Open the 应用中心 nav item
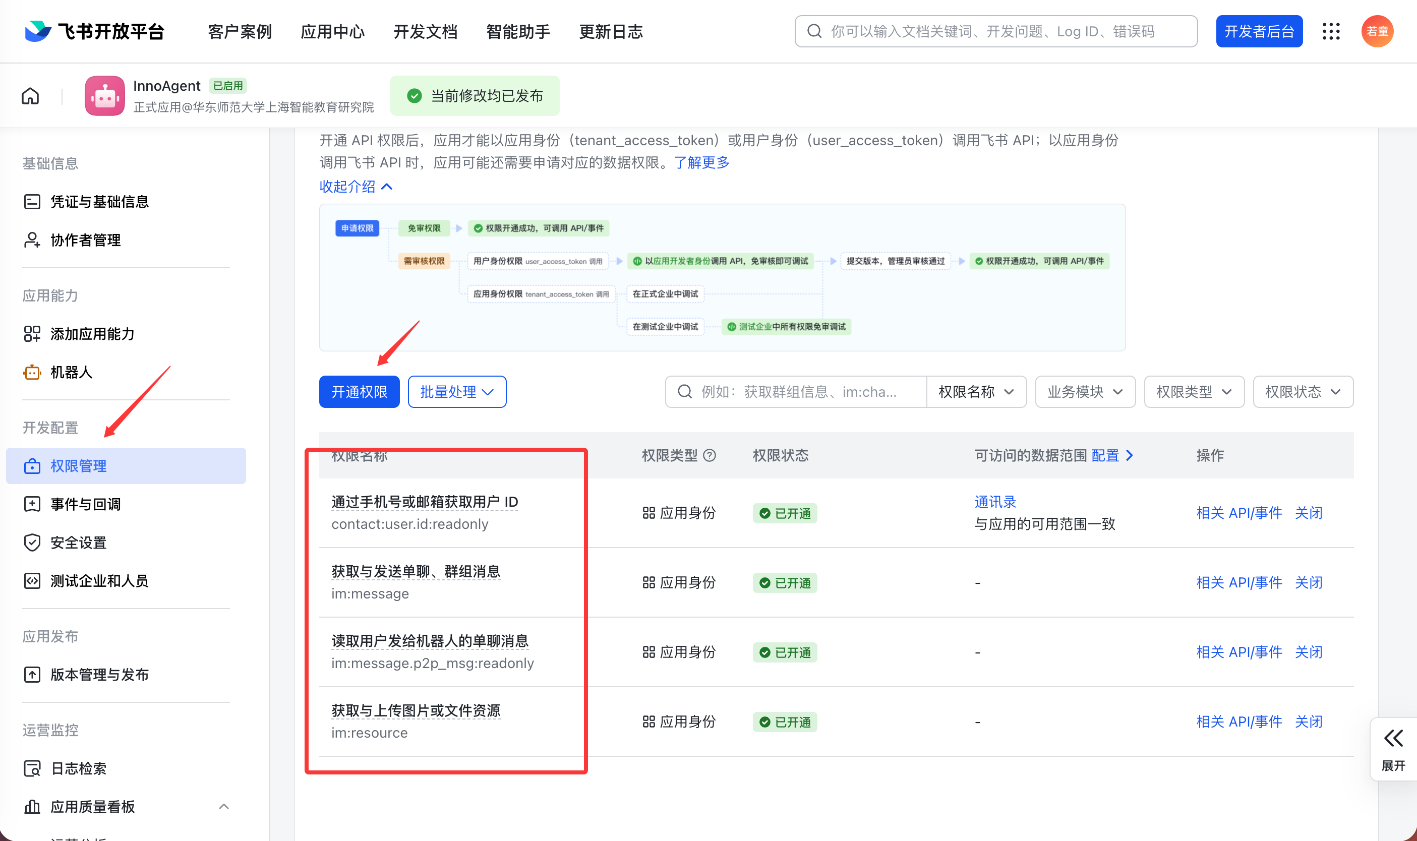 [x=333, y=32]
